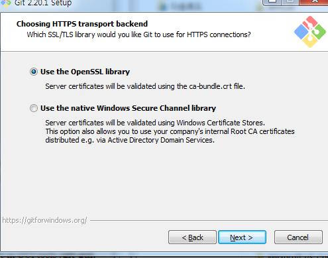
Task: Select the OpenSSL library radio button
Action: pyautogui.click(x=34, y=72)
